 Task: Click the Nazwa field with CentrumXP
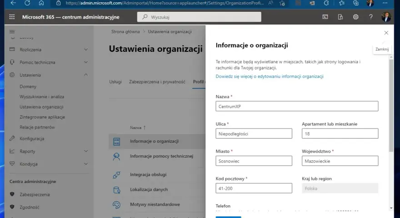(297, 106)
